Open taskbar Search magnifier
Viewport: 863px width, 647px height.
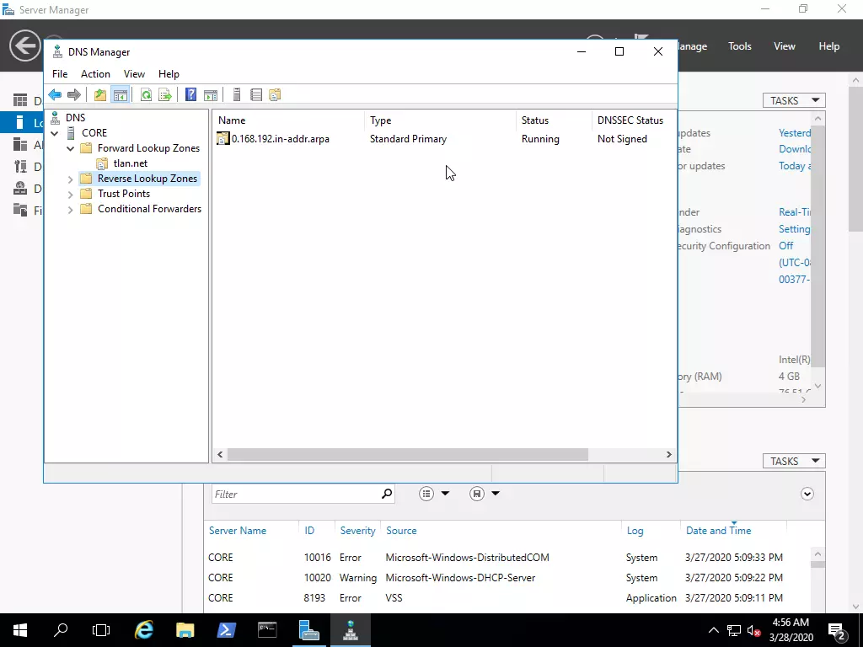click(61, 630)
